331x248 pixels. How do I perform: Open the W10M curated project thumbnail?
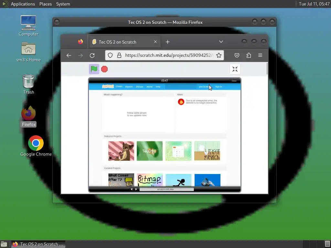pyautogui.click(x=207, y=180)
